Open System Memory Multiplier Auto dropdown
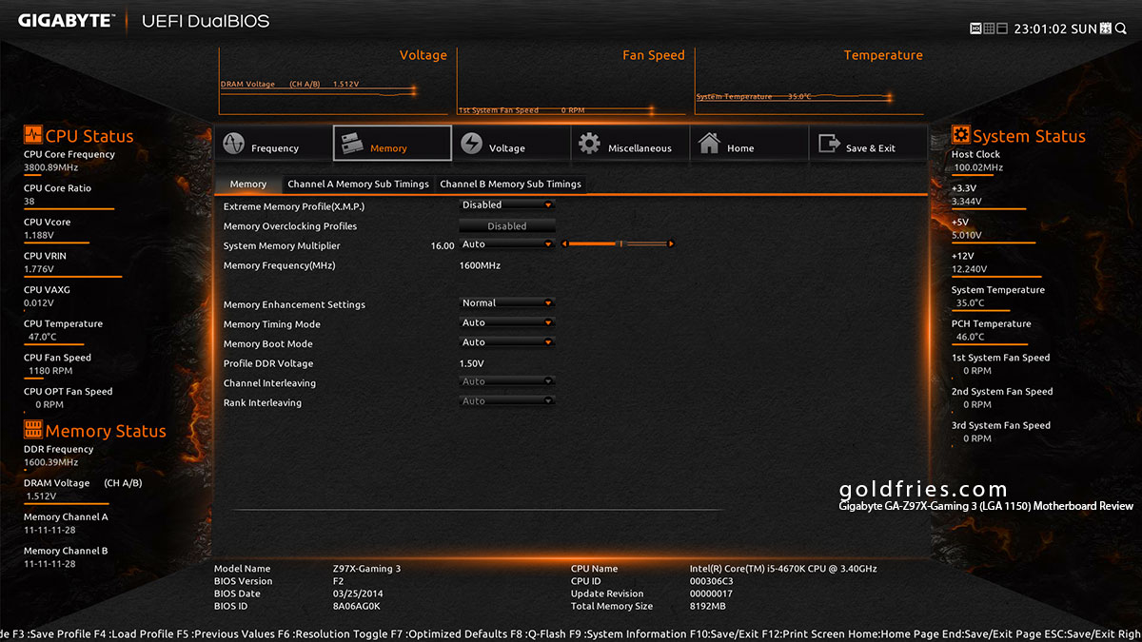The image size is (1142, 642). pos(506,244)
